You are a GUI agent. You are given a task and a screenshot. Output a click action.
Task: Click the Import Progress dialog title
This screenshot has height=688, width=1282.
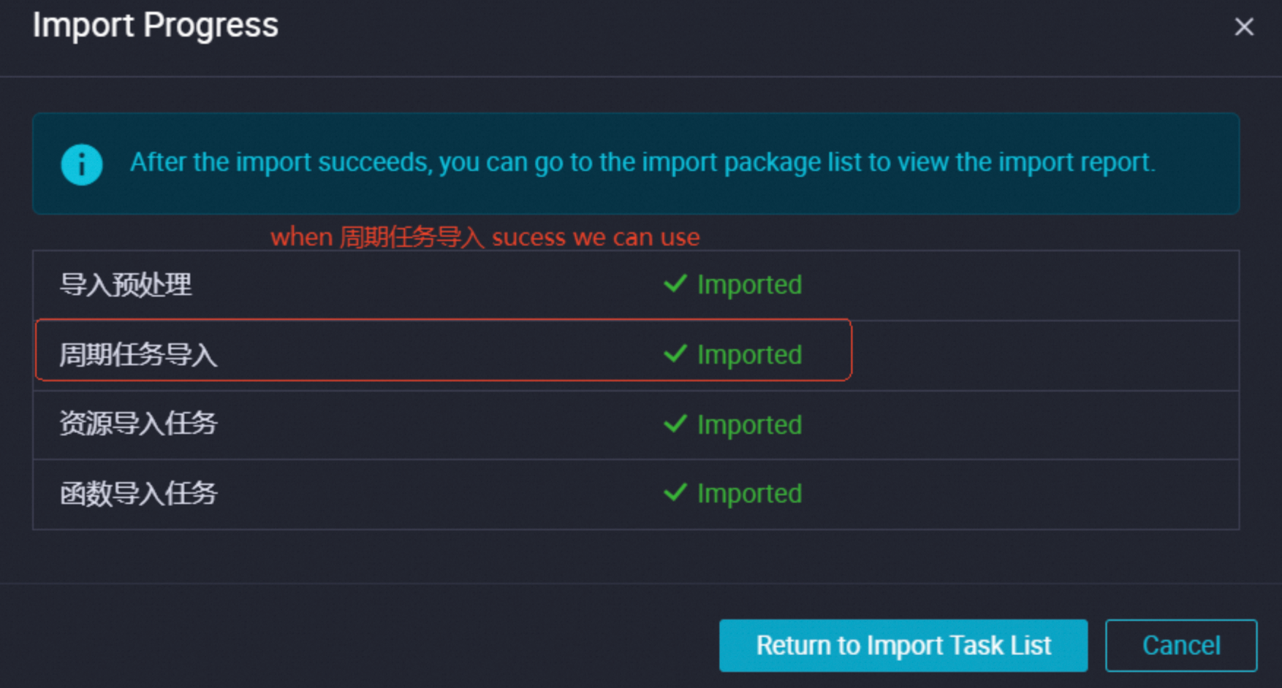(x=155, y=26)
